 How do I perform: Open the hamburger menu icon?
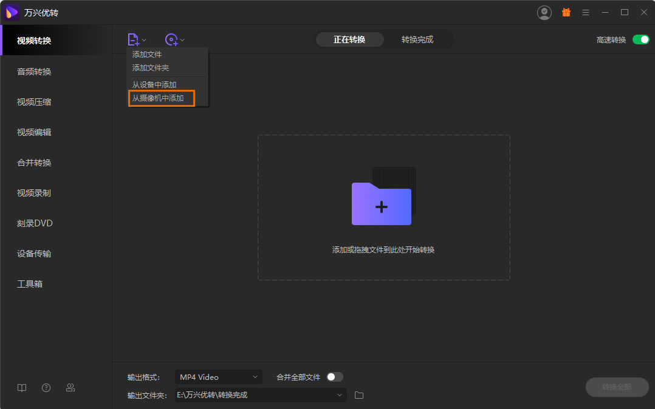tap(586, 12)
